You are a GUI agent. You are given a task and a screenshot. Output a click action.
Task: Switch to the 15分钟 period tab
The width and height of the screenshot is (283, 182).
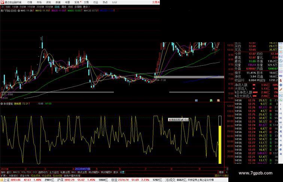31,7
